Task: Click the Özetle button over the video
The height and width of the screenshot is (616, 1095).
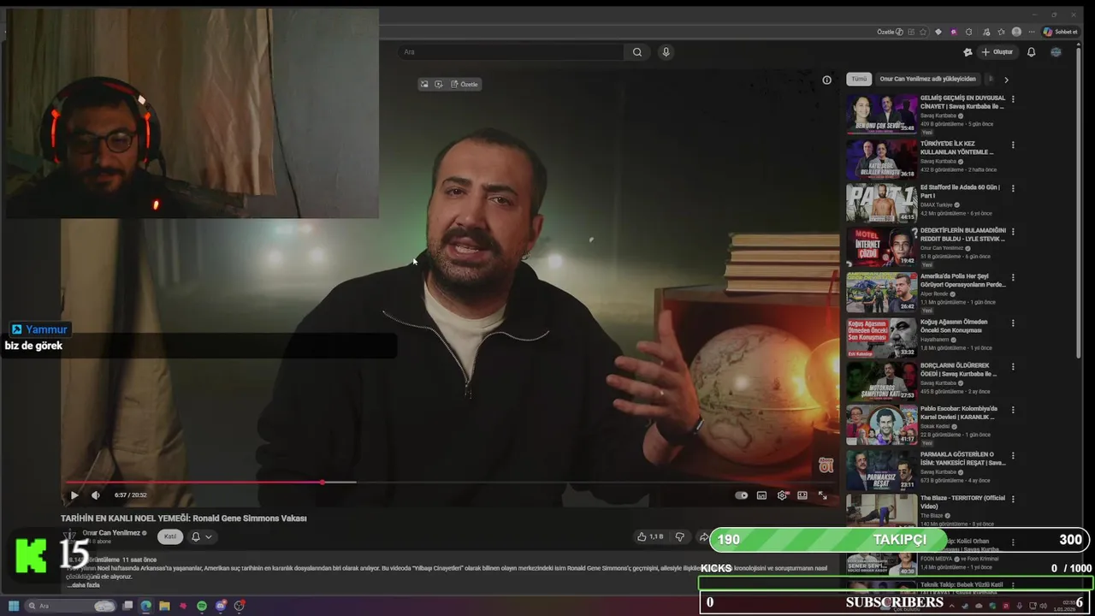Action: [465, 85]
